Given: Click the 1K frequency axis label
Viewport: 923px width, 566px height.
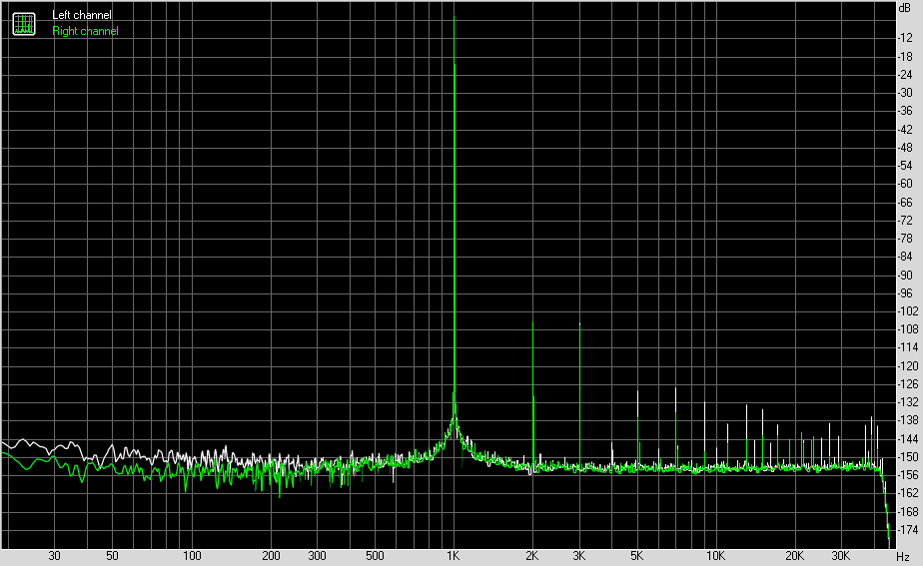Looking at the screenshot, I should (x=453, y=556).
